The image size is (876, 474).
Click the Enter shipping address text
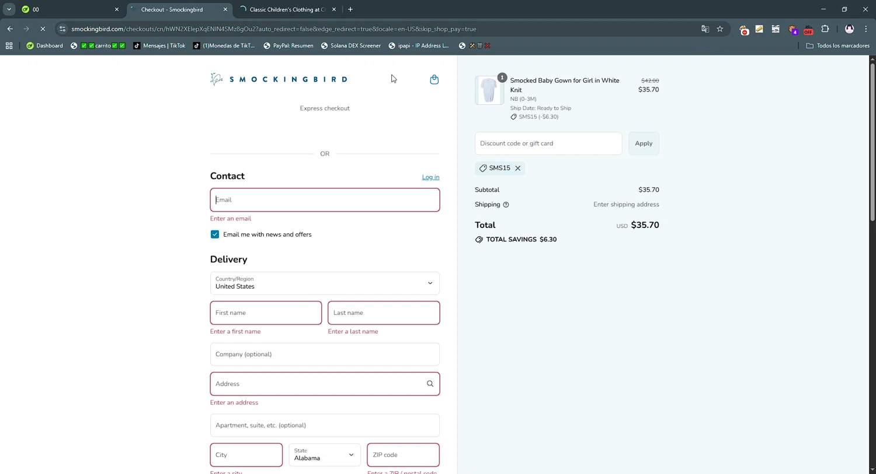tap(626, 205)
